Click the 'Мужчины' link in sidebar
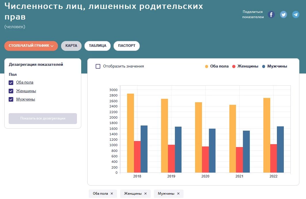The height and width of the screenshot is (199, 306). coord(26,99)
